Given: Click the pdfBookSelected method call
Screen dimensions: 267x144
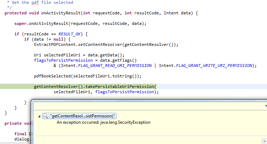Looking at the screenshot, I should click(52, 76).
